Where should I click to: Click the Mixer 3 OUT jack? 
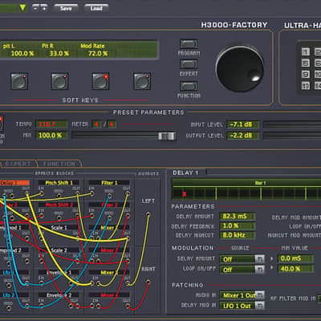(128, 283)
